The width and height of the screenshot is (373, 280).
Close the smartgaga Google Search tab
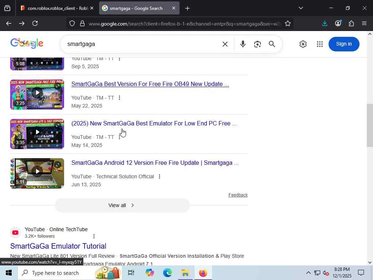174,8
